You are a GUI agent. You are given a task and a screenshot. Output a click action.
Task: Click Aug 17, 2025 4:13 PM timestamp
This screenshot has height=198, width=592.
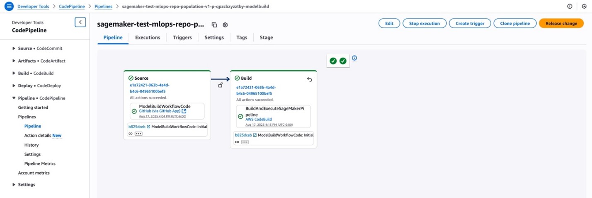269,125
